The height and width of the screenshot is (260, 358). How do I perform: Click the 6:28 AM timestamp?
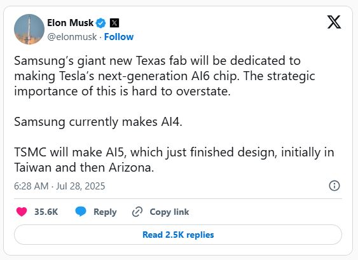coord(31,186)
